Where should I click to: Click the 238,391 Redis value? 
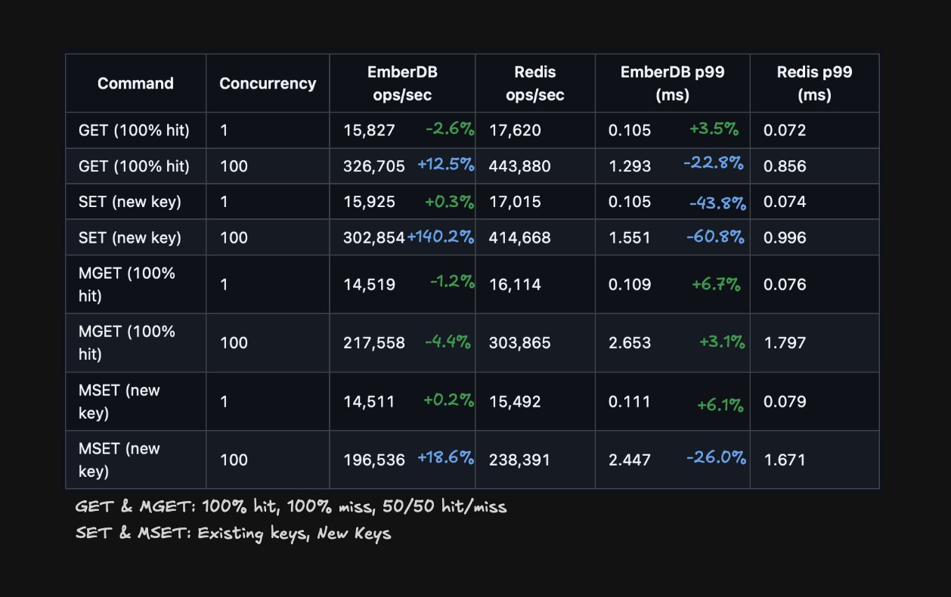click(x=520, y=460)
